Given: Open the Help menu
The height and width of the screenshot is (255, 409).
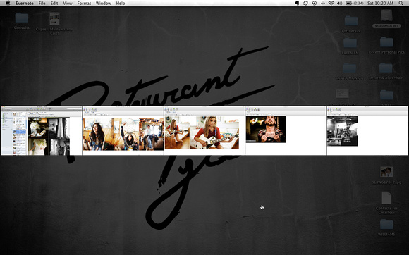Looking at the screenshot, I should (x=121, y=3).
